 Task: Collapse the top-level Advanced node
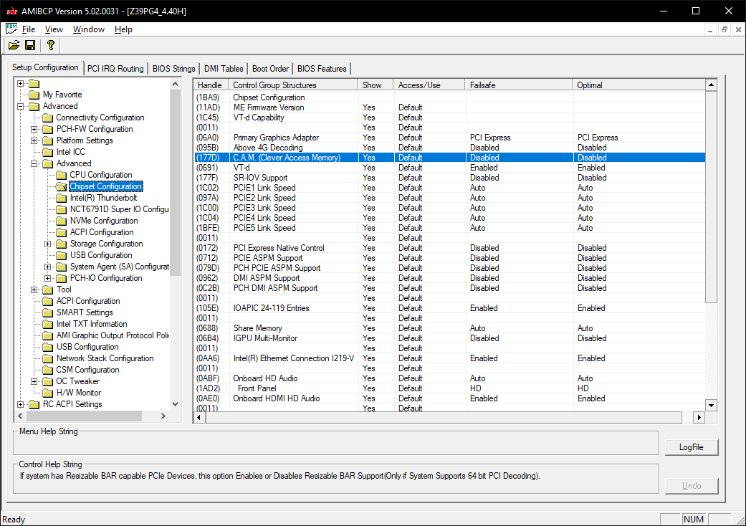(21, 107)
